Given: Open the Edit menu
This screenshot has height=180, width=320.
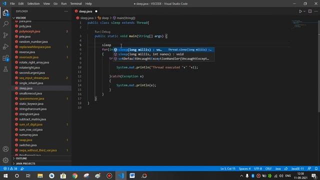Looking at the screenshot, I should (21, 3).
